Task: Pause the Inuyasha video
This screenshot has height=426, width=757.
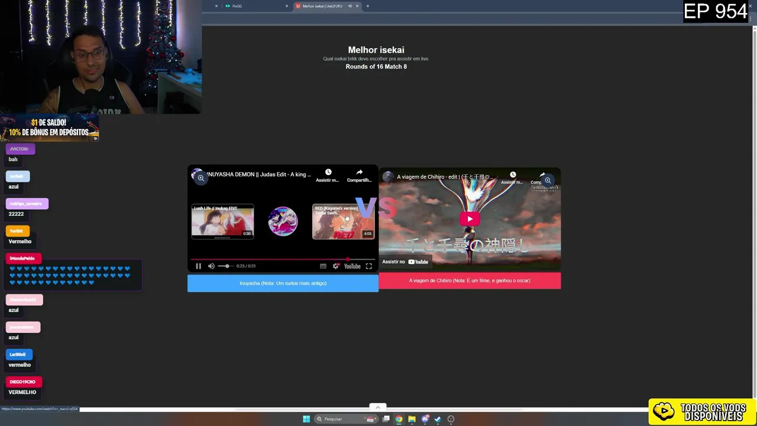Action: pyautogui.click(x=198, y=266)
